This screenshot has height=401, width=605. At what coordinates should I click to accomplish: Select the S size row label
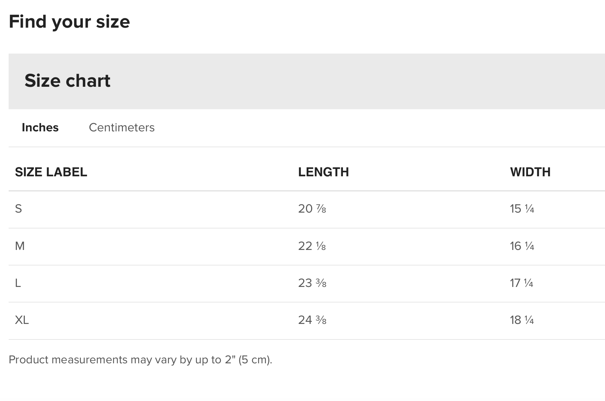[x=18, y=209]
